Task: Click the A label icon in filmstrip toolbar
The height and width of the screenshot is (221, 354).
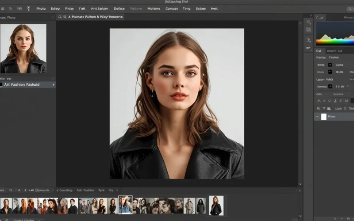Action: tap(19, 191)
